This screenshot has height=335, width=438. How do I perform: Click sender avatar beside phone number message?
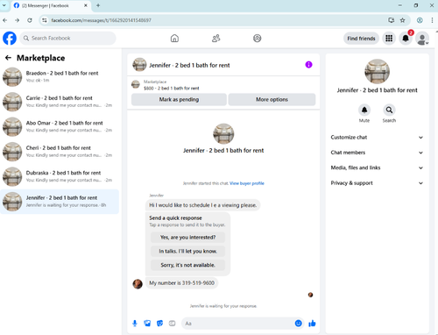click(x=138, y=283)
